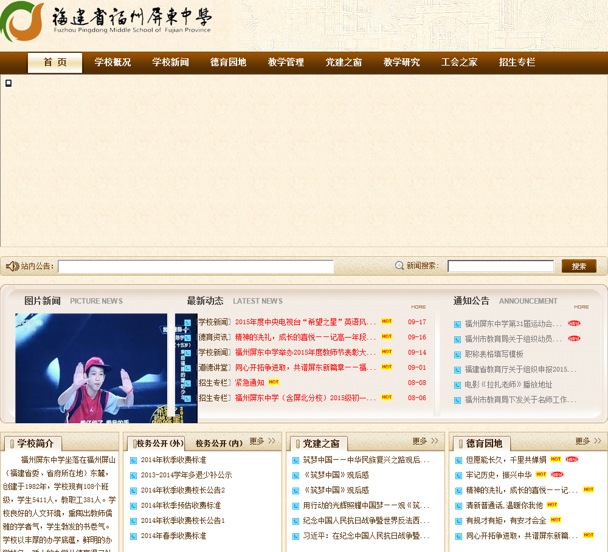Screen dimensions: 608x552
Task: Click MORE under 通知公告 heading
Action: tap(581, 307)
